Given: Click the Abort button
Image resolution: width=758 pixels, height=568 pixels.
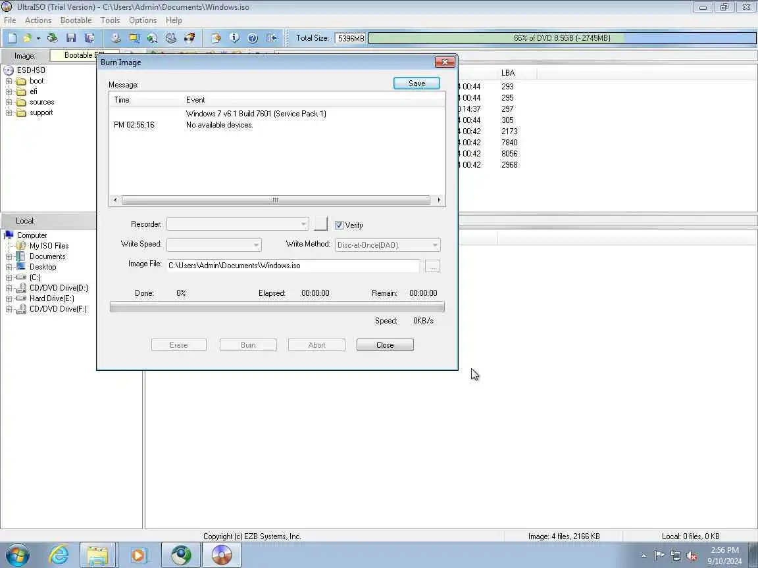Looking at the screenshot, I should pyautogui.click(x=316, y=345).
